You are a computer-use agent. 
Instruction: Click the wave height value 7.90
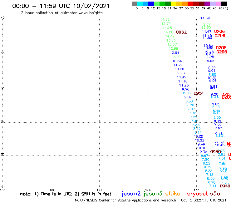click(x=205, y=160)
